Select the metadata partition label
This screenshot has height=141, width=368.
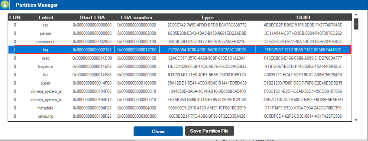click(45, 108)
